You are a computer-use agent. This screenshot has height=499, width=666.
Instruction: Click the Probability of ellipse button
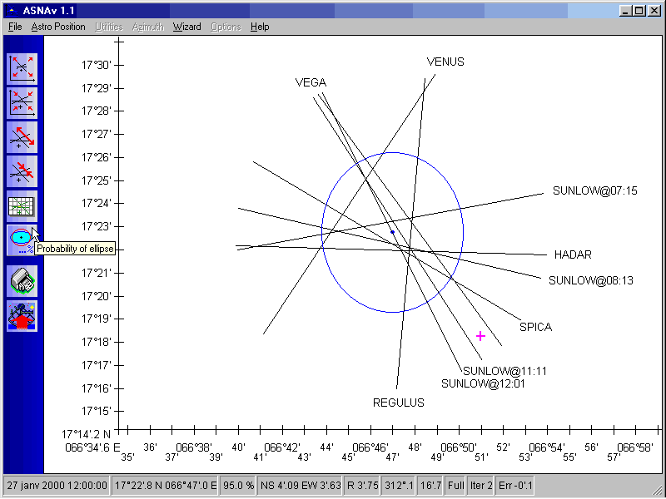coord(20,240)
